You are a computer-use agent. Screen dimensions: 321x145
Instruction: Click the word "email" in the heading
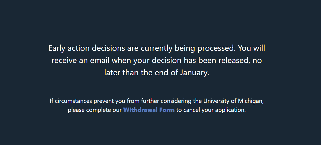[100, 61]
